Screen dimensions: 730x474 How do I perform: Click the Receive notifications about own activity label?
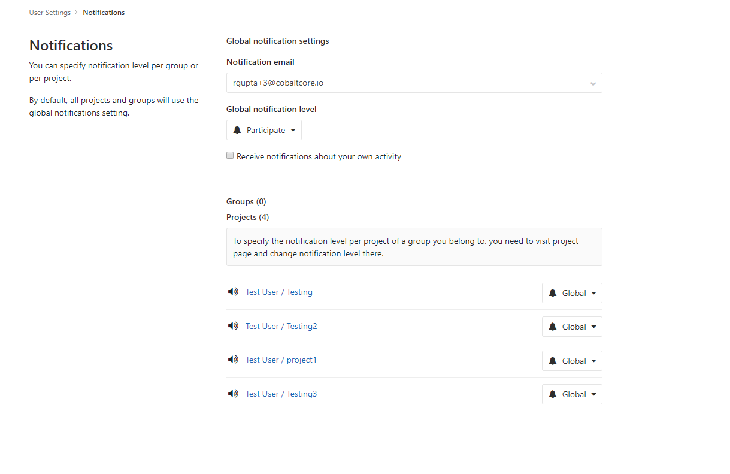click(x=319, y=157)
